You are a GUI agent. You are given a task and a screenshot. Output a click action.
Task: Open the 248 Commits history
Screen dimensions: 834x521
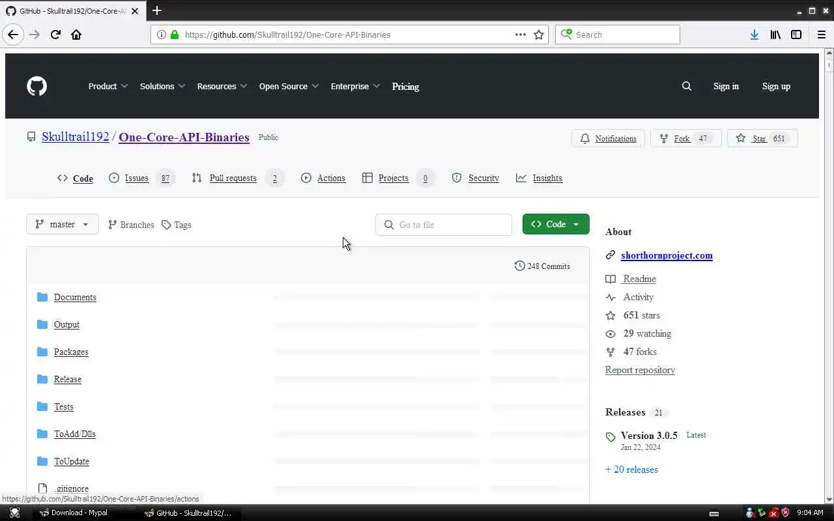pyautogui.click(x=542, y=266)
